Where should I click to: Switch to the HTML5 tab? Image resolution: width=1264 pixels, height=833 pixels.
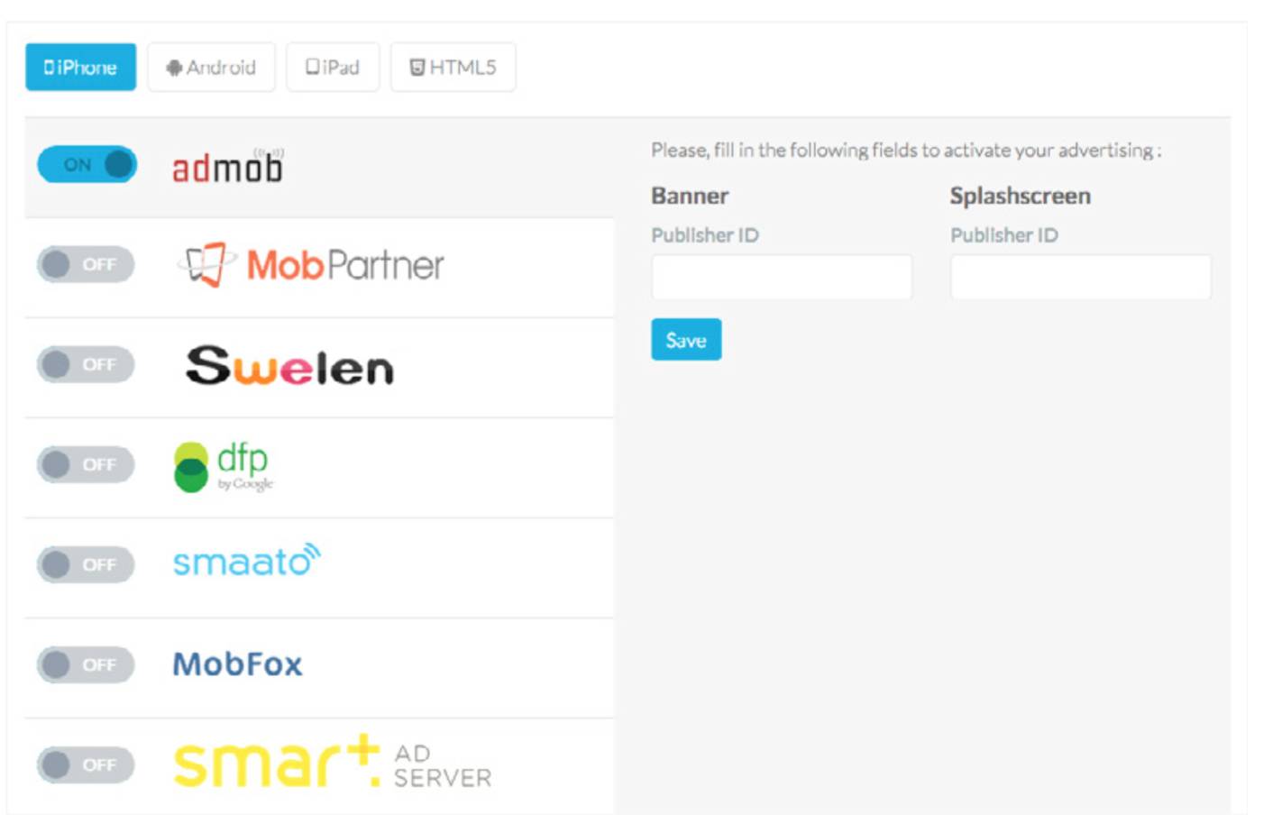[x=453, y=67]
